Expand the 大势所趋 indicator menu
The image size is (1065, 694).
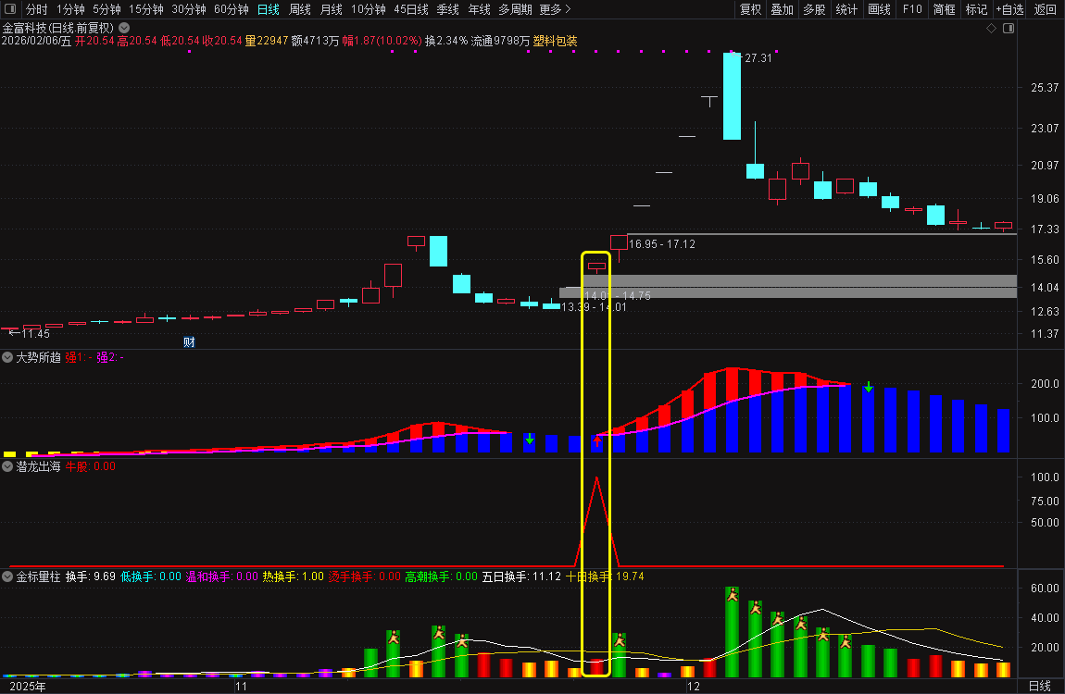(x=7, y=357)
